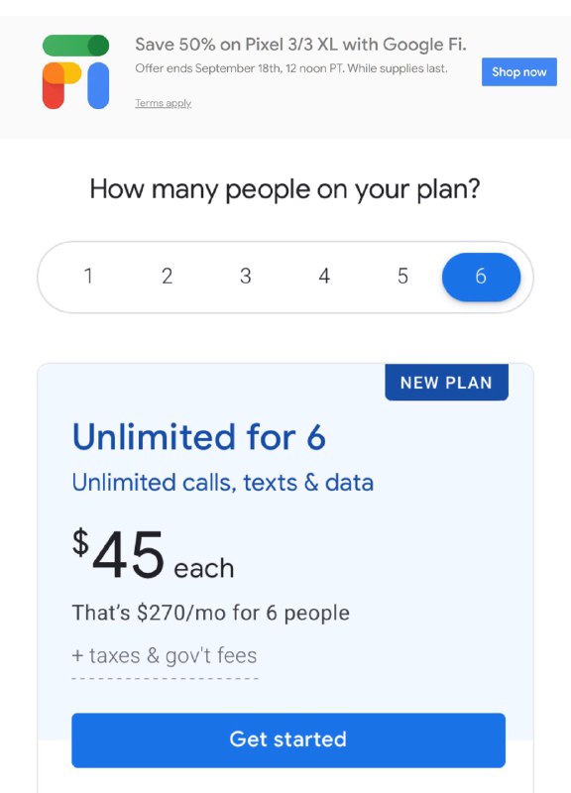Click the highlighted 6 people option
Viewport: 571px width, 793px height.
tap(481, 277)
